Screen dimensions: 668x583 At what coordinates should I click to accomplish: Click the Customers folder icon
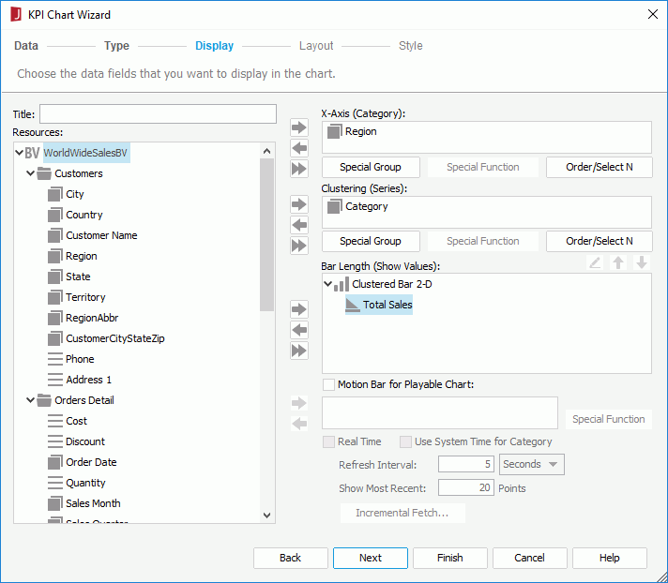point(44,173)
